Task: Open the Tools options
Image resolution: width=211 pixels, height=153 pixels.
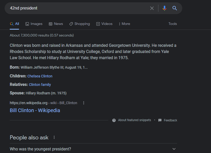Action: 173,24
